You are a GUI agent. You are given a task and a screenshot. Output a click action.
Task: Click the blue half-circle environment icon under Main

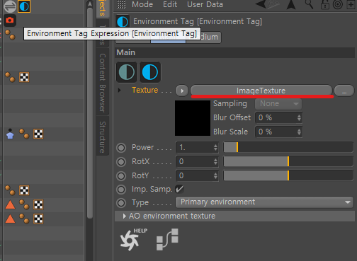coord(150,72)
